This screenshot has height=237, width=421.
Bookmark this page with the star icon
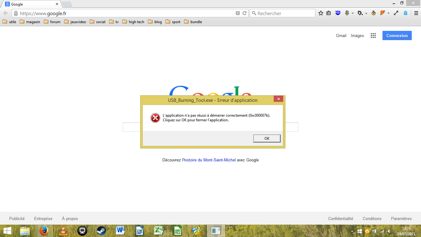click(x=321, y=13)
